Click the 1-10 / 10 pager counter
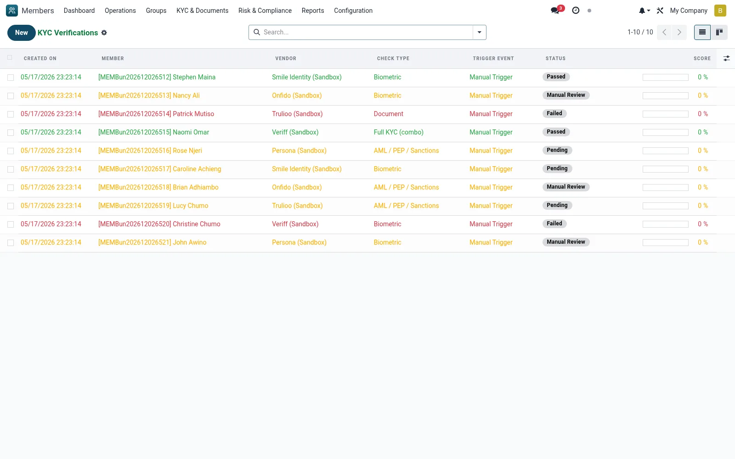 (640, 32)
